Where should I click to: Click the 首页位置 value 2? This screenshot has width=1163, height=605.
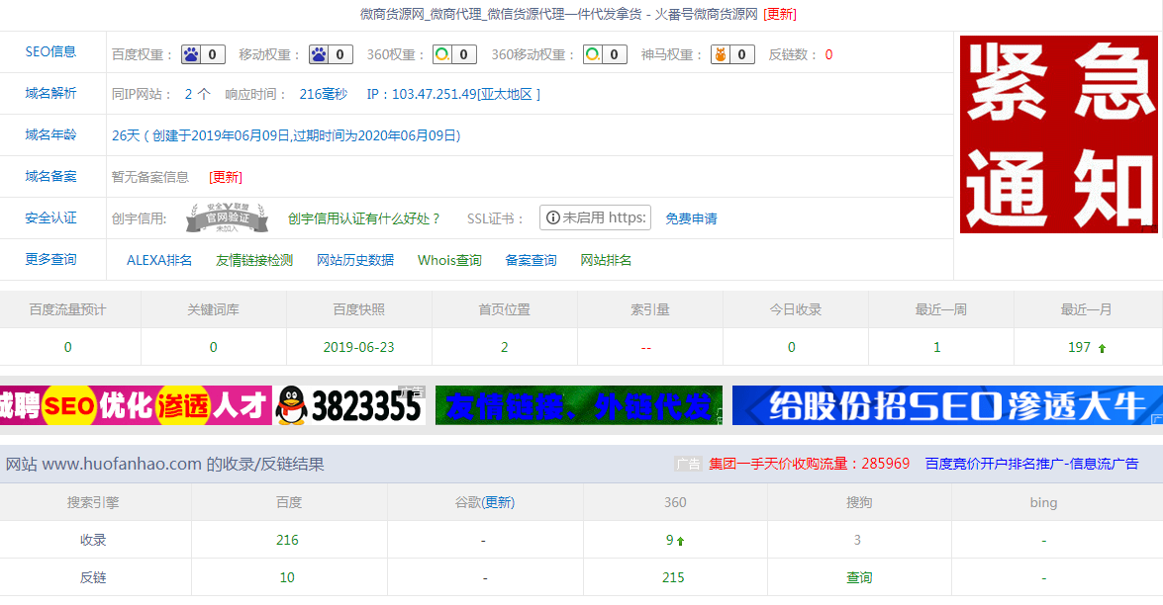(505, 347)
